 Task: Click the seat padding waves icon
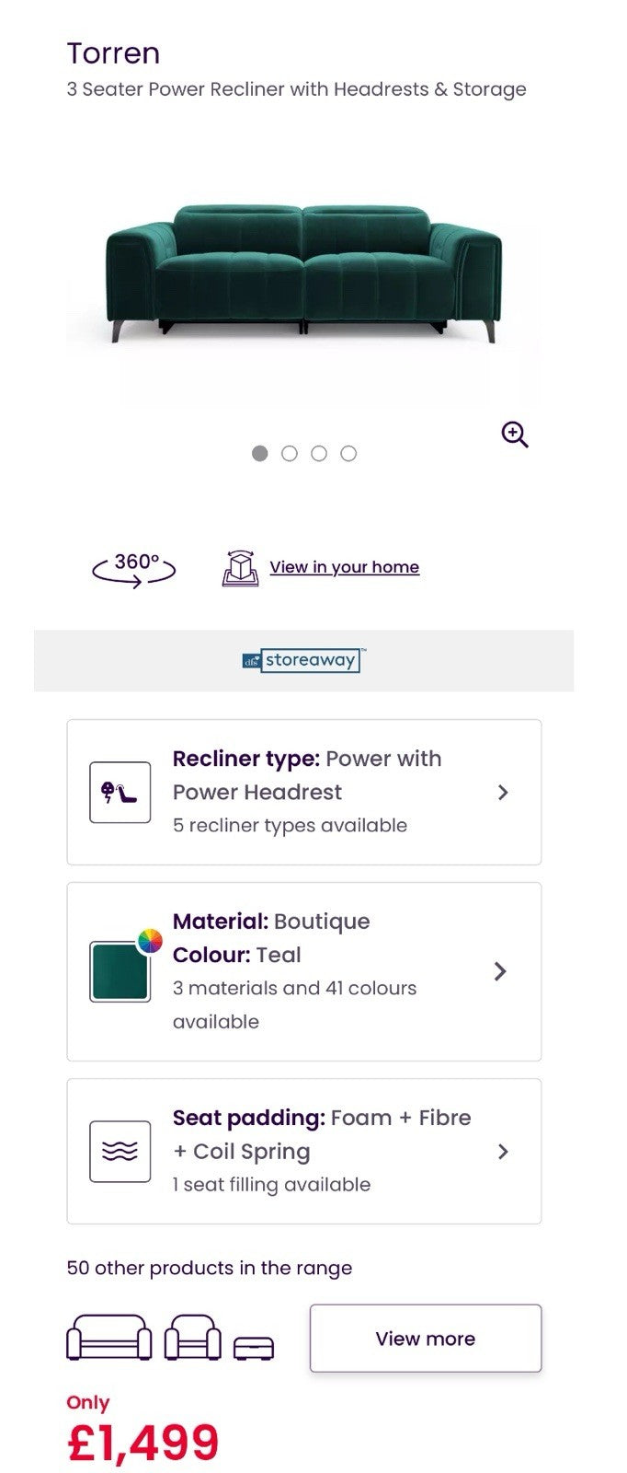[x=120, y=1151]
